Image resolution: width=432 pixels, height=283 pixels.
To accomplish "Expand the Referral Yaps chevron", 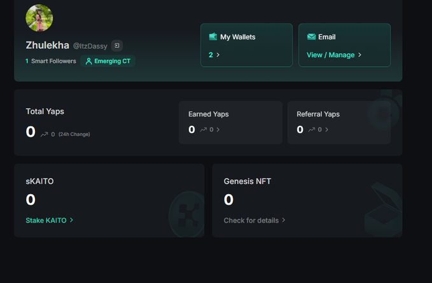I will 327,130.
